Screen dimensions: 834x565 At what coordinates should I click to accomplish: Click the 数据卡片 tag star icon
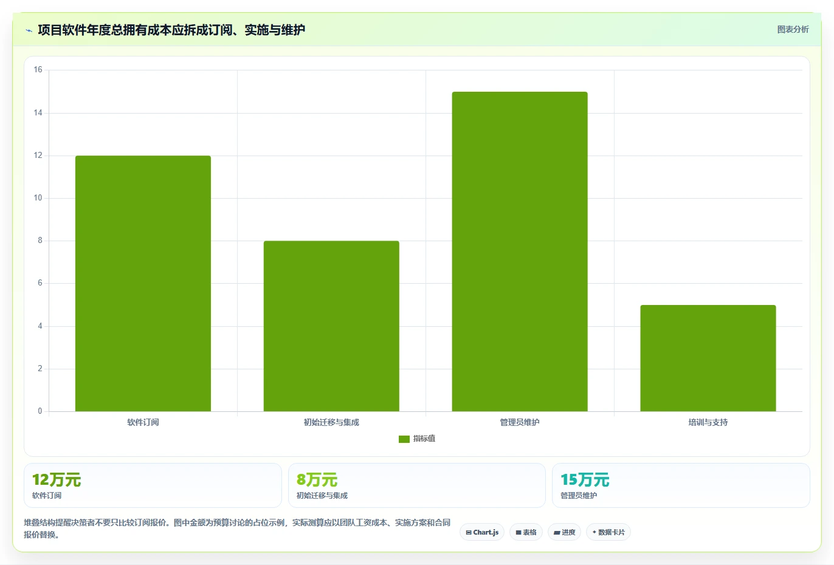tap(594, 532)
